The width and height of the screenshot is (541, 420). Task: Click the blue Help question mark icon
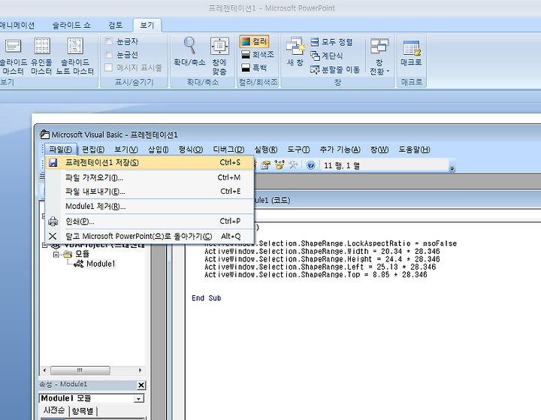pyautogui.click(x=310, y=165)
